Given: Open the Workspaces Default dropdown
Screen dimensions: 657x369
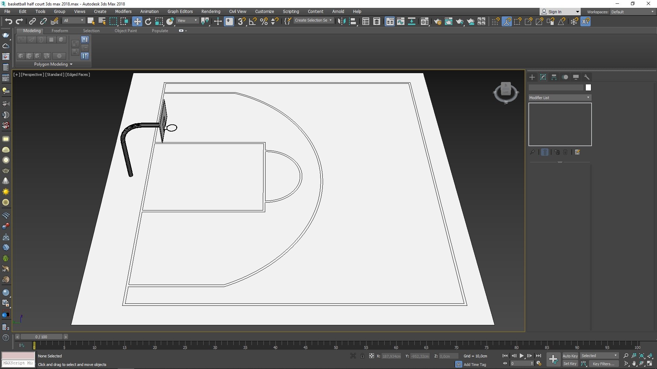Looking at the screenshot, I should click(x=633, y=12).
